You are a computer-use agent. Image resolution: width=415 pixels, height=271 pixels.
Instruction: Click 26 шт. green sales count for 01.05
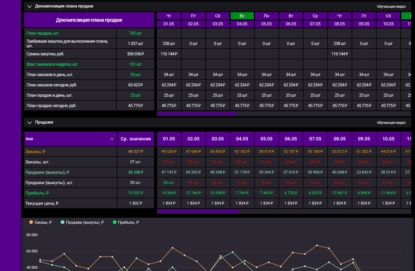pos(169,183)
